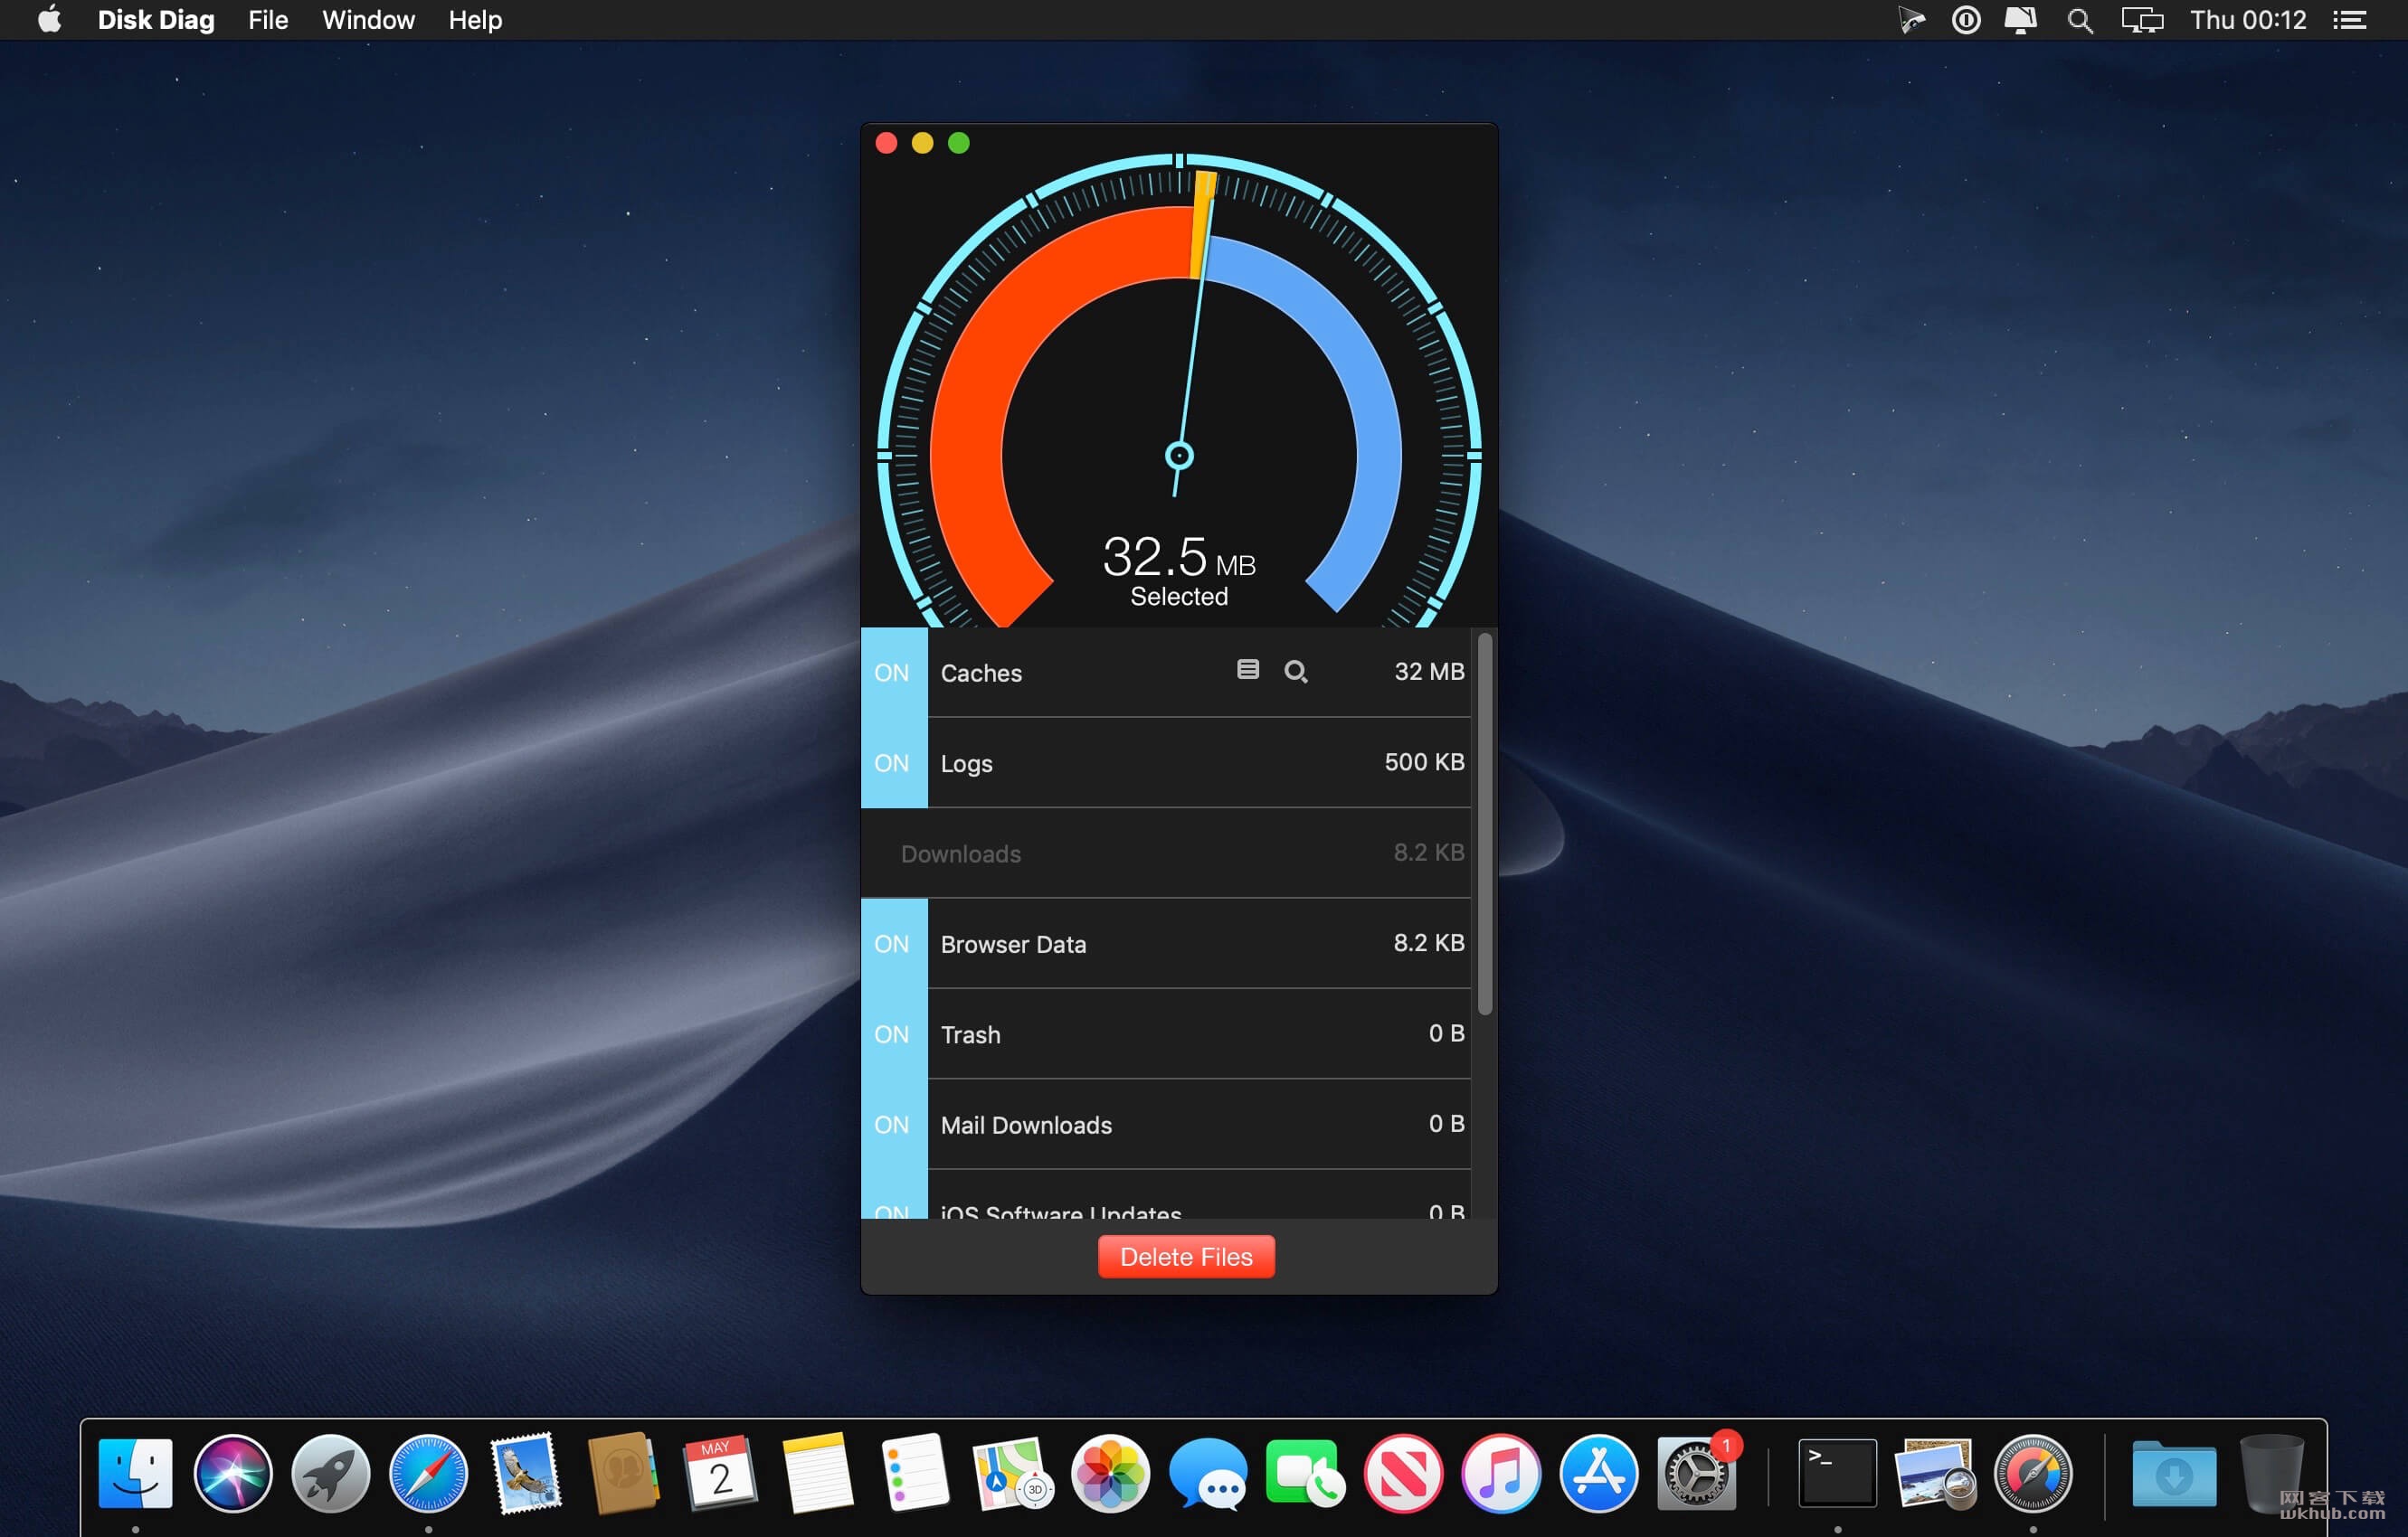Open the Disk Diag app menu
The height and width of the screenshot is (1537, 2408).
(x=156, y=20)
